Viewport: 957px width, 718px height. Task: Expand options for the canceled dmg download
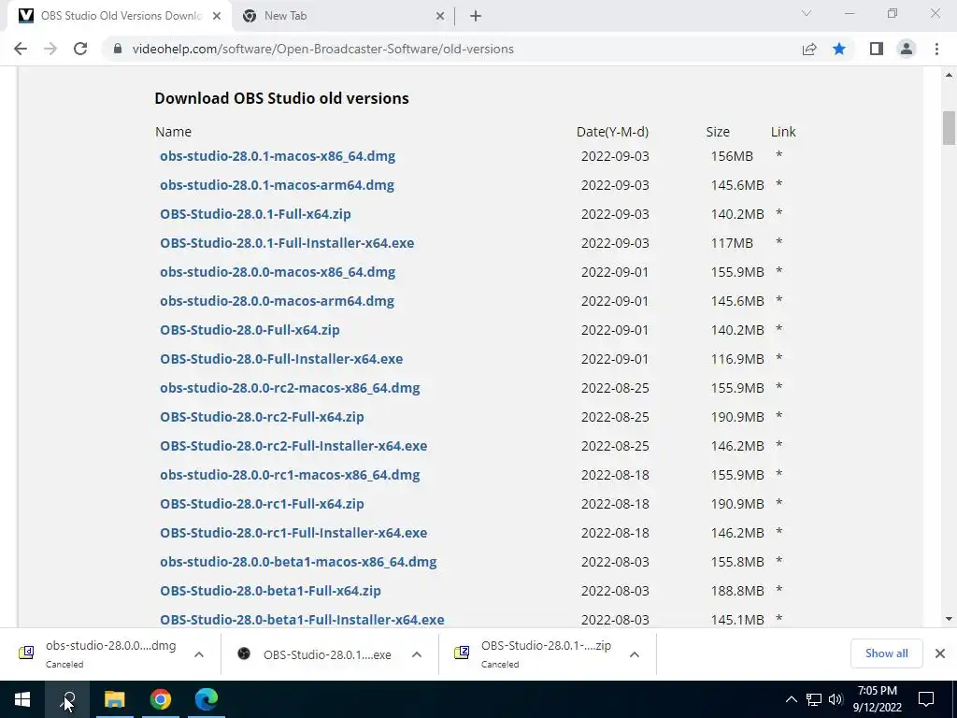(x=199, y=654)
